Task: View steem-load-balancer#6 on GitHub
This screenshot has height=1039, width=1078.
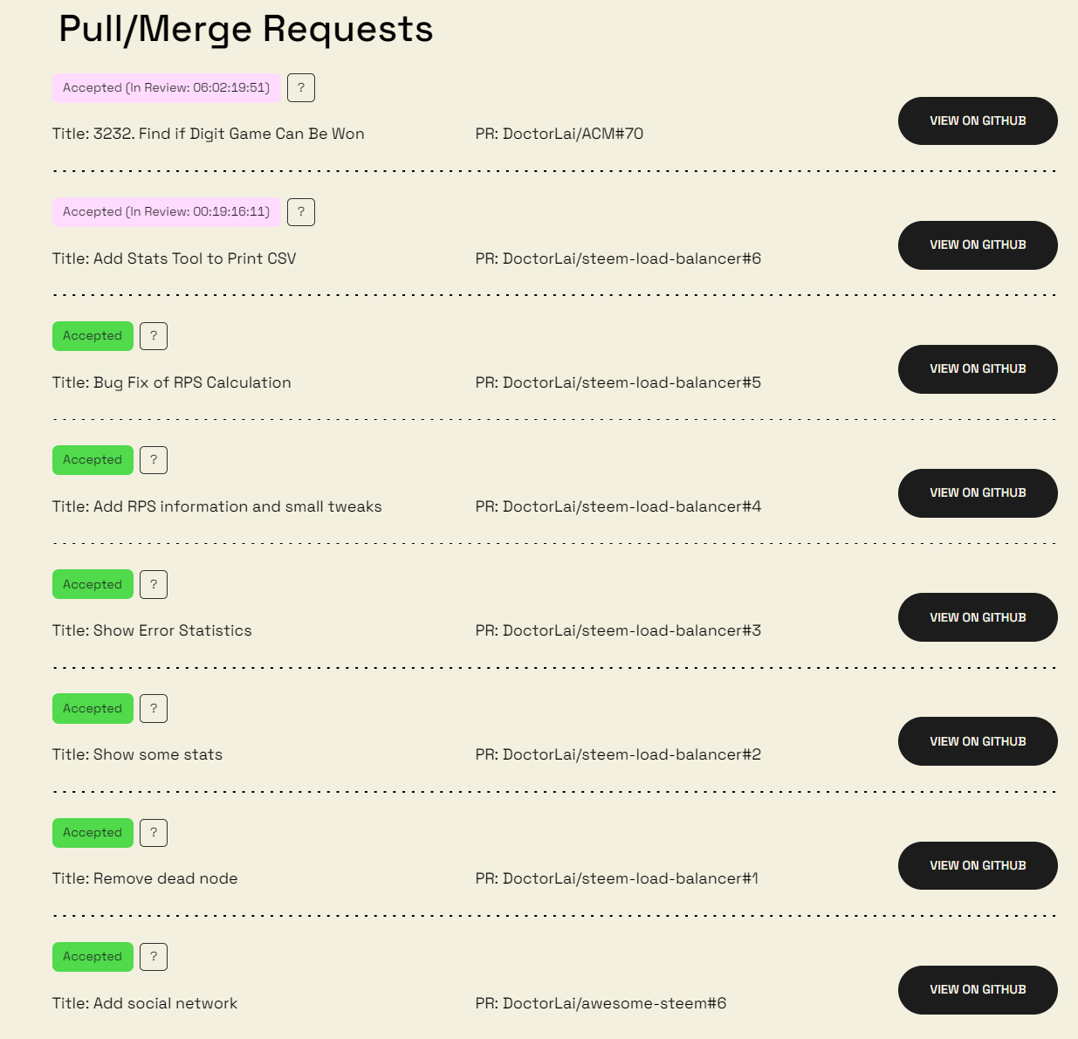Action: 978,245
